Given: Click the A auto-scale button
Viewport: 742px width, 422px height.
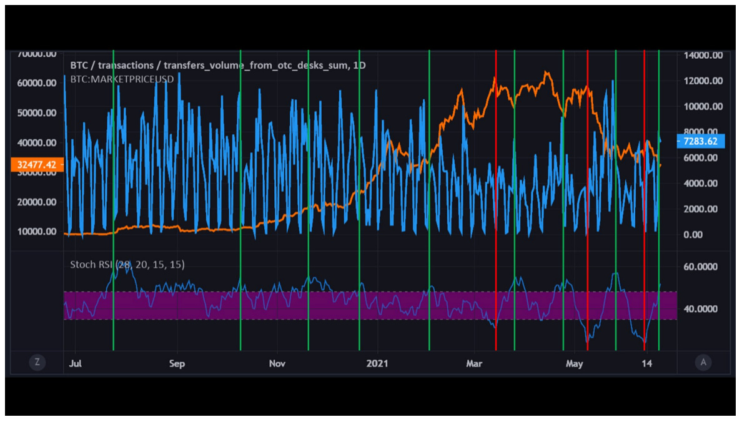Looking at the screenshot, I should pos(703,363).
